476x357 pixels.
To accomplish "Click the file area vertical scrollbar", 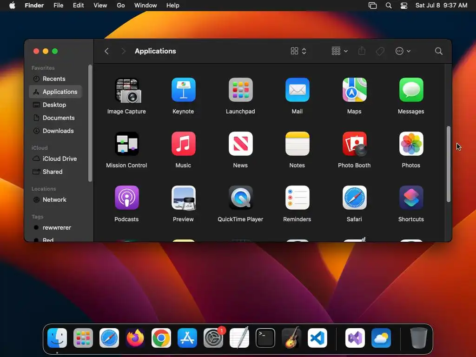I will point(449,164).
